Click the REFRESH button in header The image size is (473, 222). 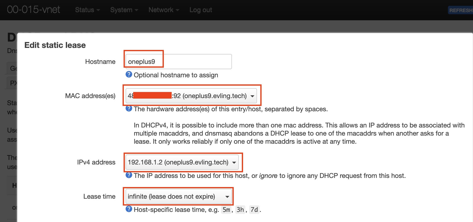coord(460,10)
